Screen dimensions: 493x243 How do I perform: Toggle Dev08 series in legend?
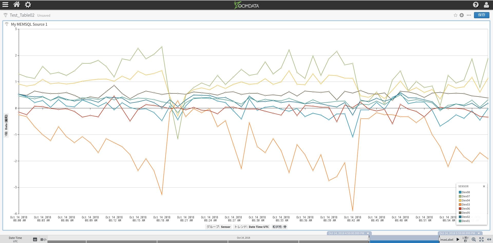coord(464,192)
